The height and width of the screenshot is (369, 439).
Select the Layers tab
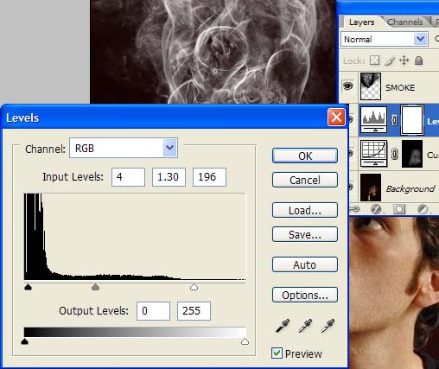click(361, 22)
